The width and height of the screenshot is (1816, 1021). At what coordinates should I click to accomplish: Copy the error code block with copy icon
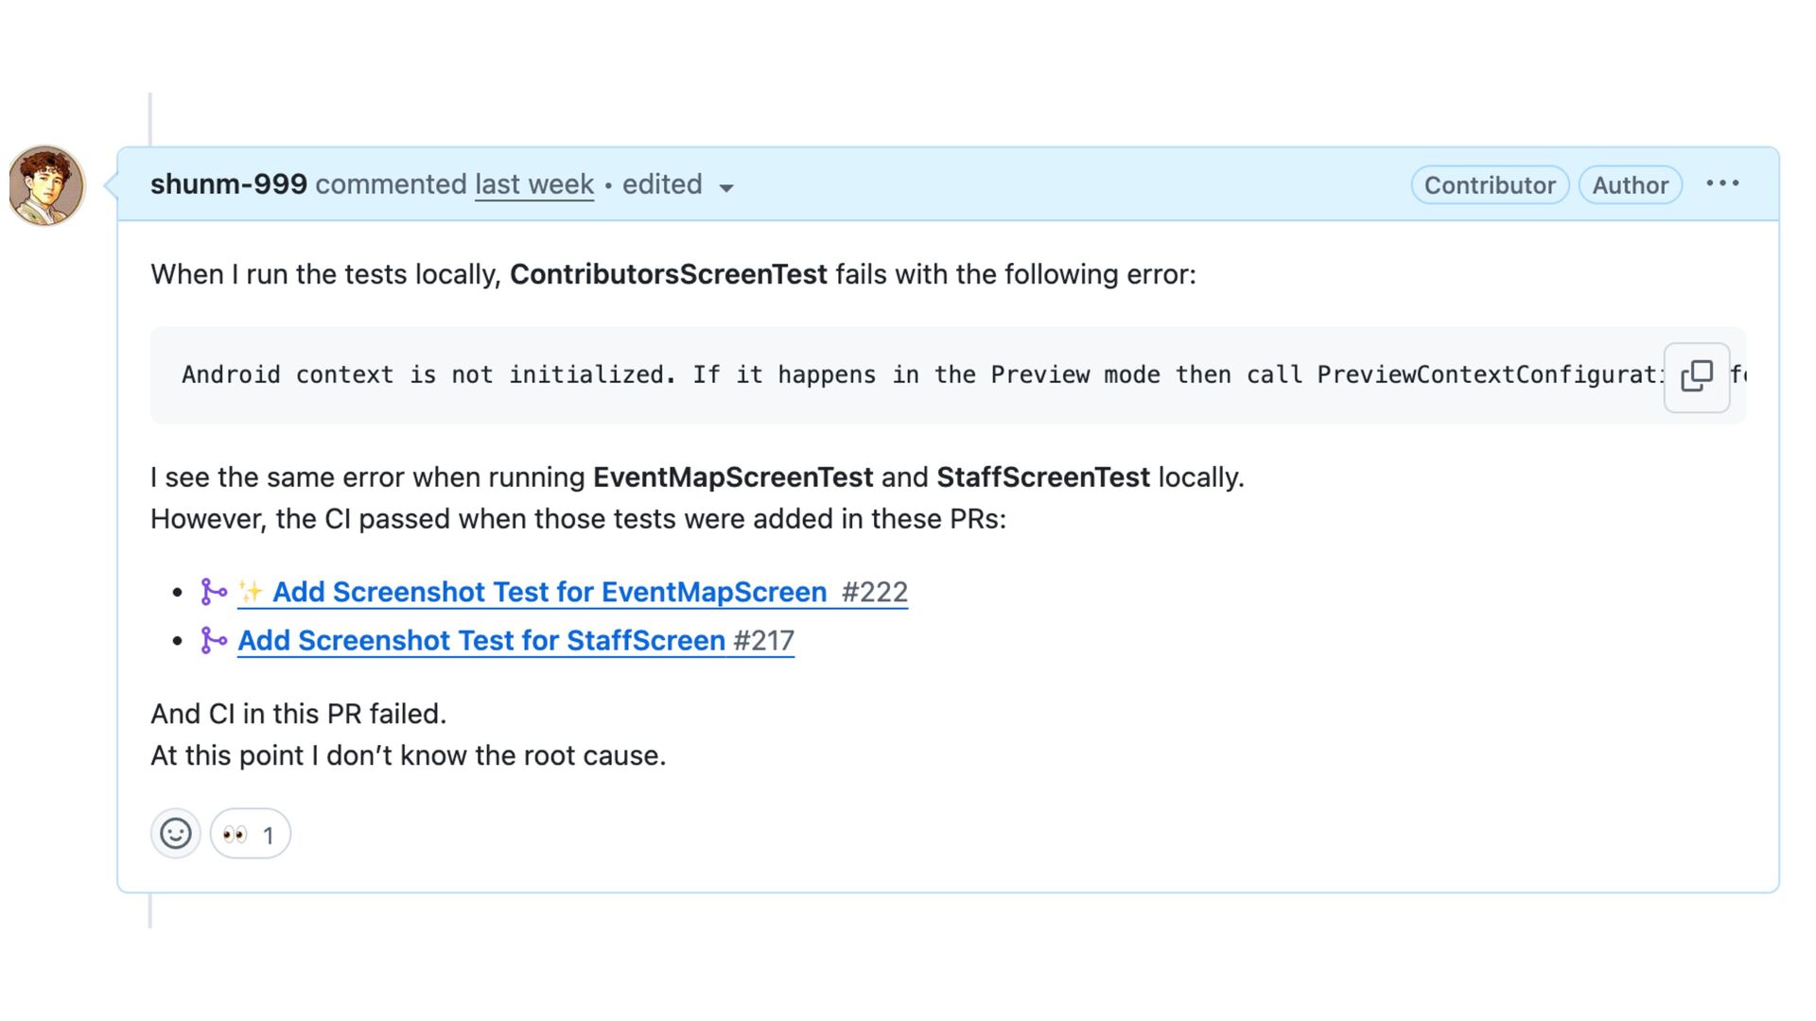point(1697,376)
